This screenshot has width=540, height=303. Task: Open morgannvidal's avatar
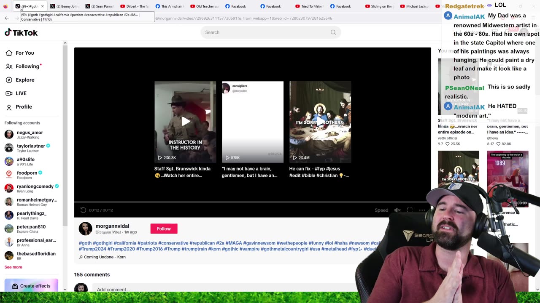click(x=85, y=229)
